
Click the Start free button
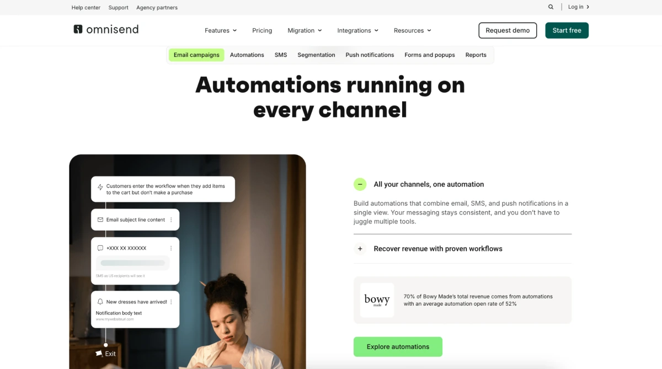pyautogui.click(x=567, y=30)
